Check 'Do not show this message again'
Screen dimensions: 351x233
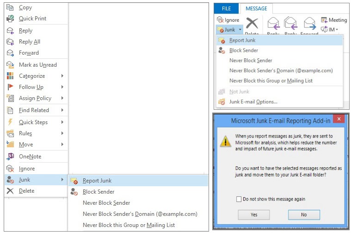[239, 199]
